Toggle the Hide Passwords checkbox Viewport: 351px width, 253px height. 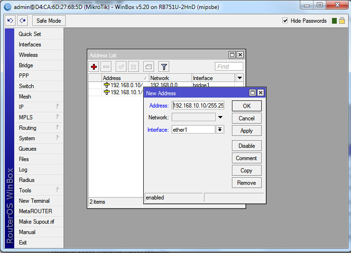pos(285,21)
